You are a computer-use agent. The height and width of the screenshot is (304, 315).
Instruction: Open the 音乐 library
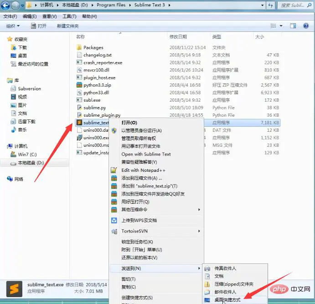19,130
